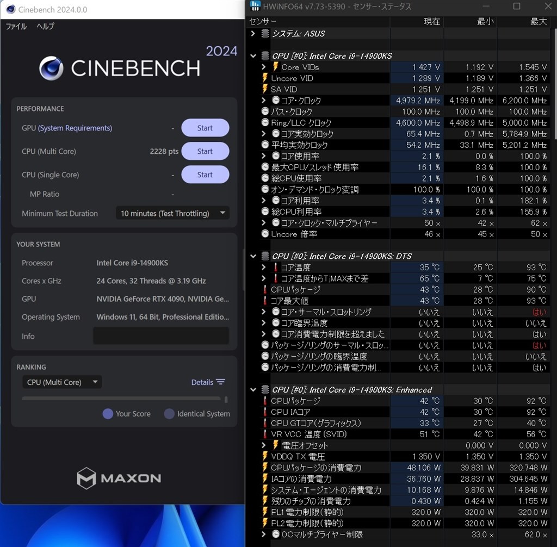Screen dimensions: 557x547
Task: Open the Ranking CPU (Multi Core) dropdown
Action: (x=61, y=382)
